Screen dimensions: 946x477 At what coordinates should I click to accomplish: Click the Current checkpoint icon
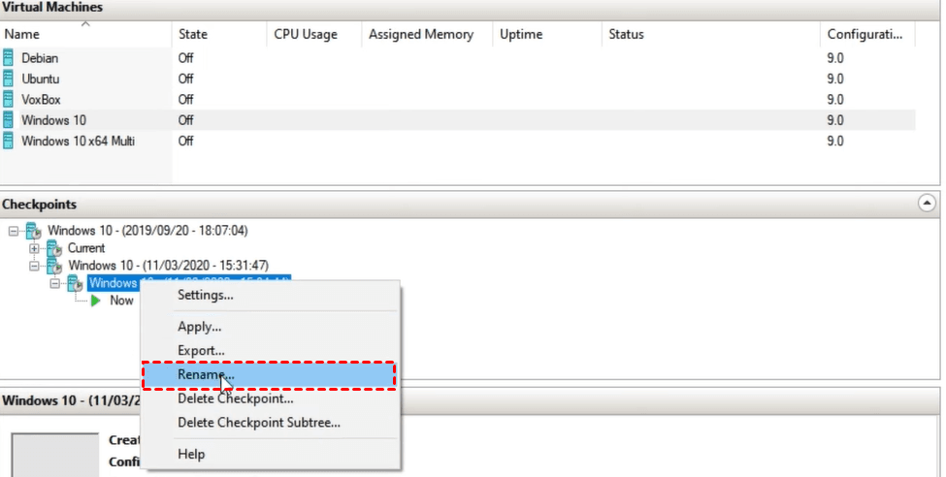tap(54, 248)
